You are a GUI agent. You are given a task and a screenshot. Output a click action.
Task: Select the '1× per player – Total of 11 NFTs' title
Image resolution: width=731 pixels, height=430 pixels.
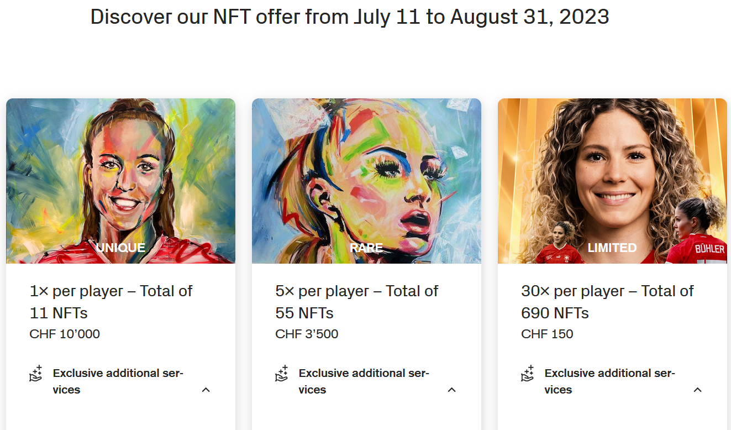click(x=111, y=302)
